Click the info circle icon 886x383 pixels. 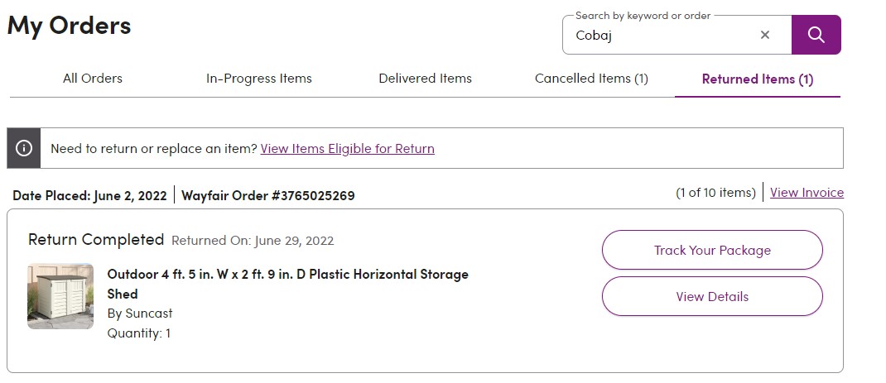[24, 148]
